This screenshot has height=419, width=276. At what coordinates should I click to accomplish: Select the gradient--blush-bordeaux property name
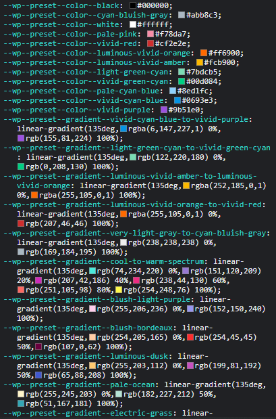88,328
